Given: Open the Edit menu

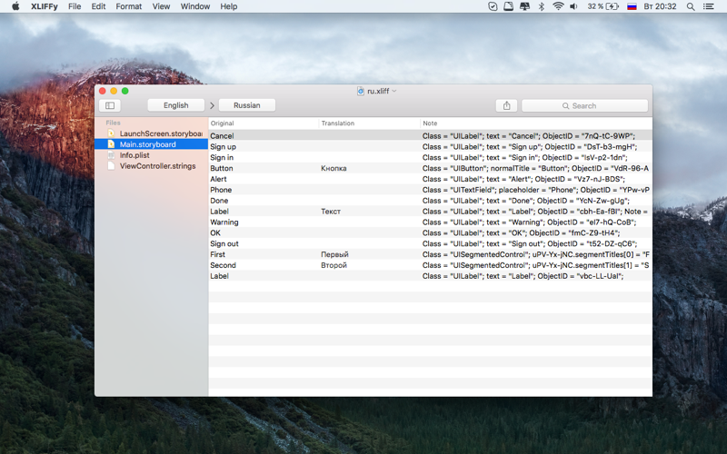Looking at the screenshot, I should (98, 6).
